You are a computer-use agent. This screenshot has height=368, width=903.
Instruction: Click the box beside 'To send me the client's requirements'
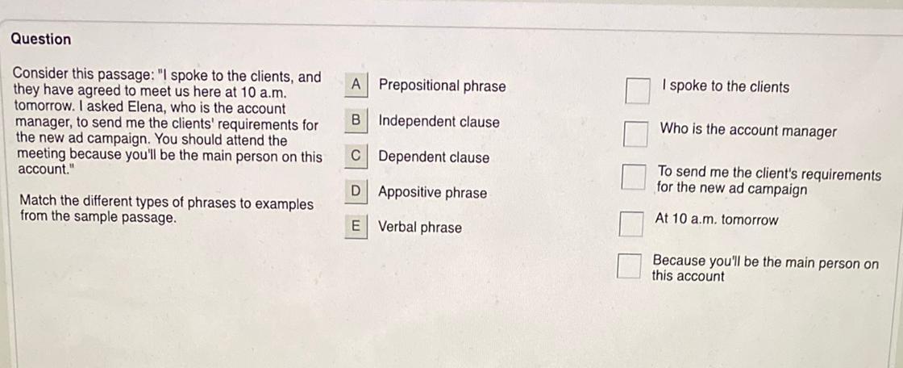[633, 178]
